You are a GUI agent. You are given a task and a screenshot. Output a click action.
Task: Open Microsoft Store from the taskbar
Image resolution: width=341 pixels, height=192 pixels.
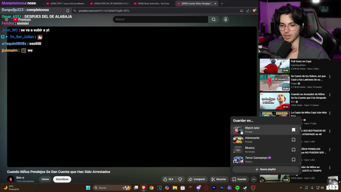[182, 188]
